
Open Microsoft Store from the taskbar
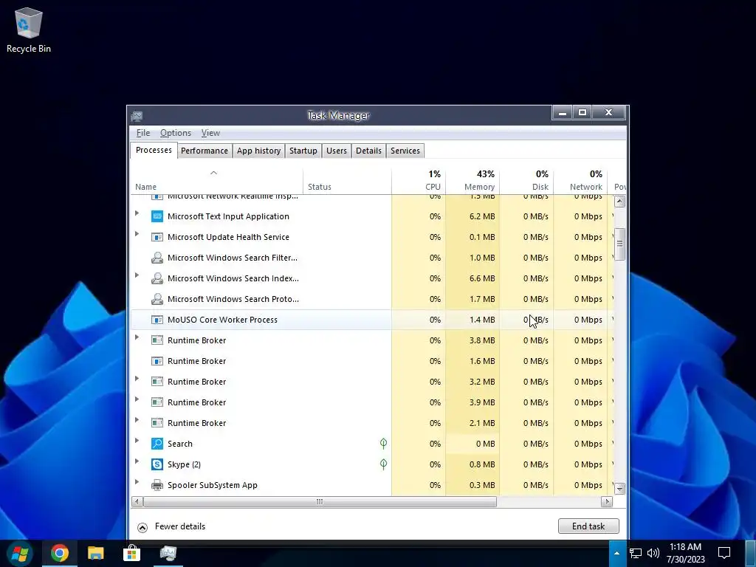click(x=131, y=553)
